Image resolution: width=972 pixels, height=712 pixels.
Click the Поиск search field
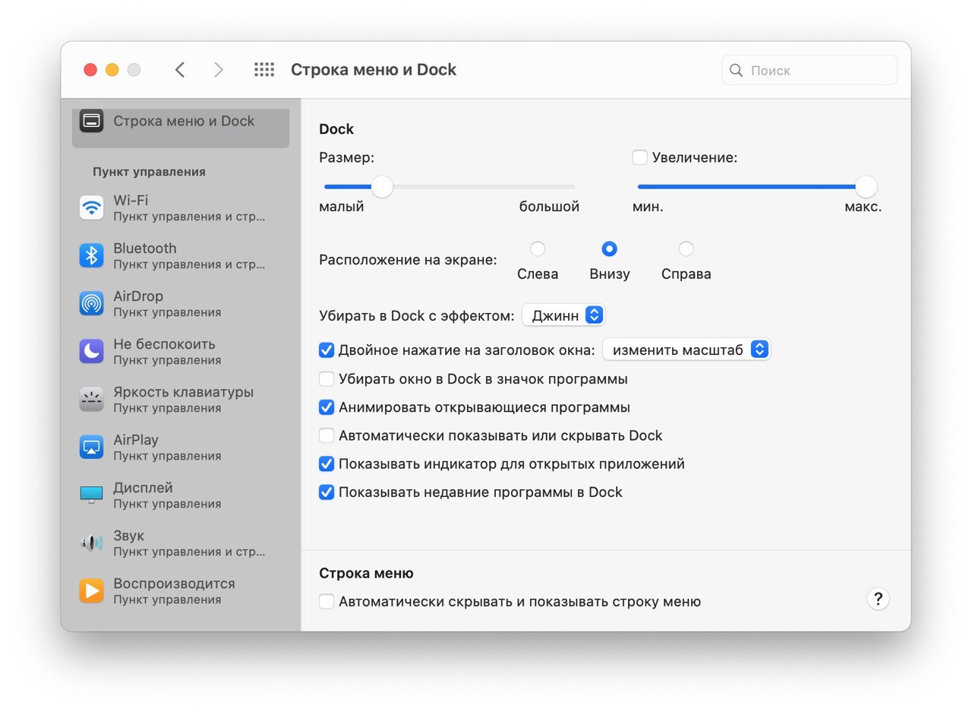pos(809,70)
